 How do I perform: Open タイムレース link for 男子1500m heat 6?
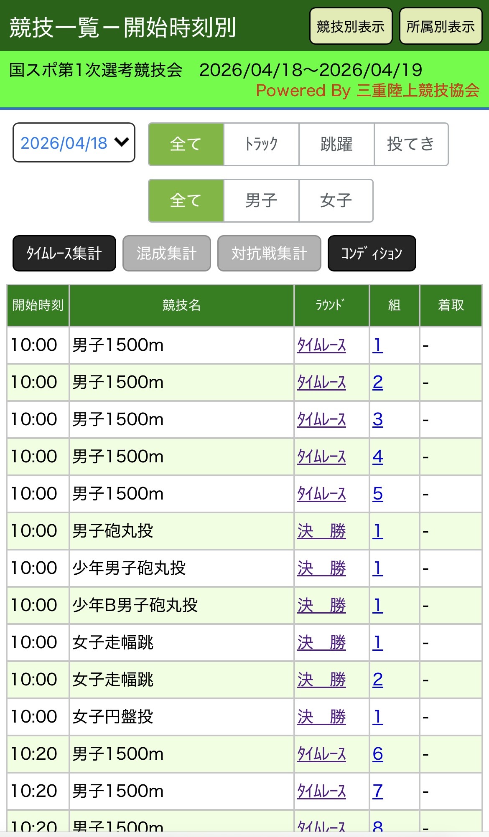click(x=321, y=754)
